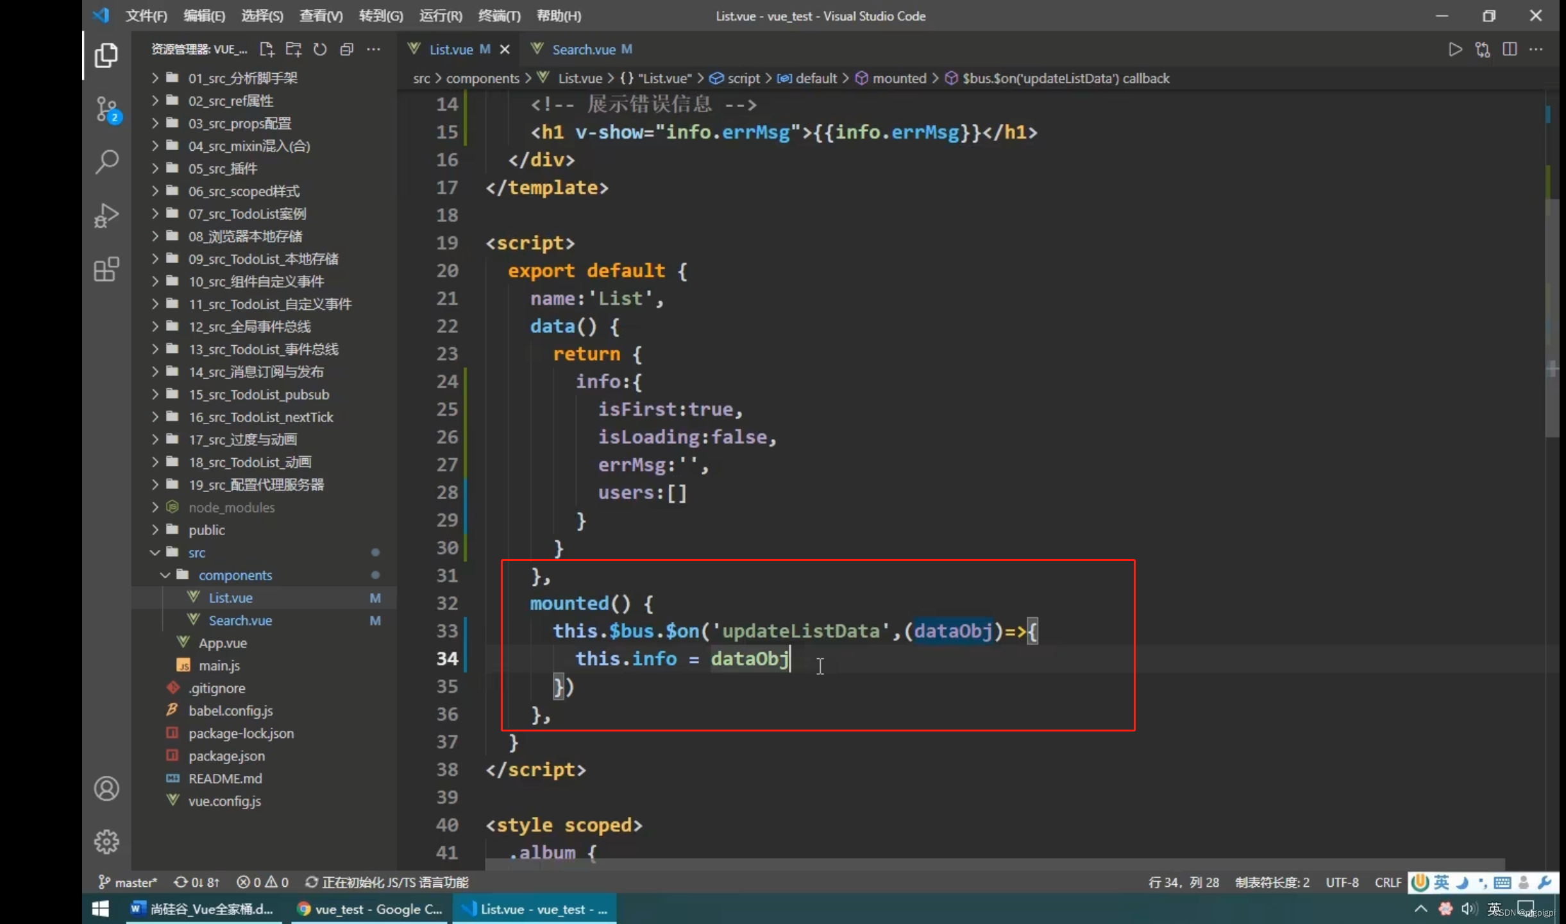Viewport: 1566px width, 924px height.
Task: Switch to the Search.vue editor tab
Action: point(582,49)
